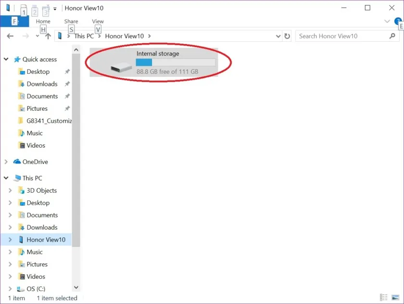Expand the Honor View10 tree node

coord(10,239)
